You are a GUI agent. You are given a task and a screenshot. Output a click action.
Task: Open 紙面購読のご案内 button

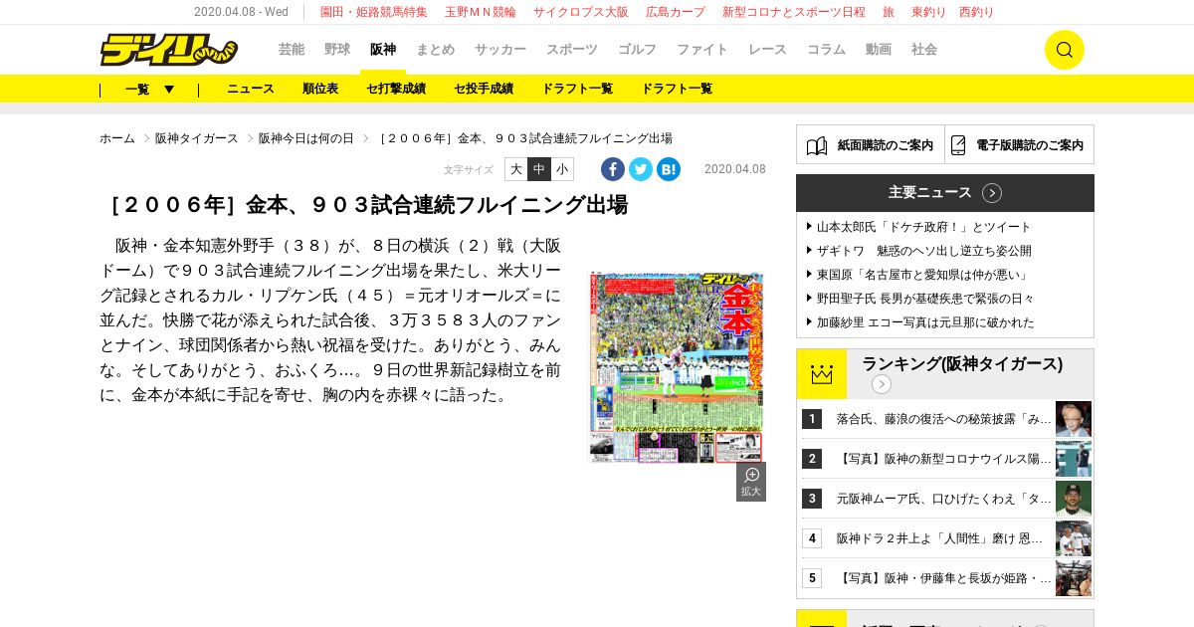[871, 145]
